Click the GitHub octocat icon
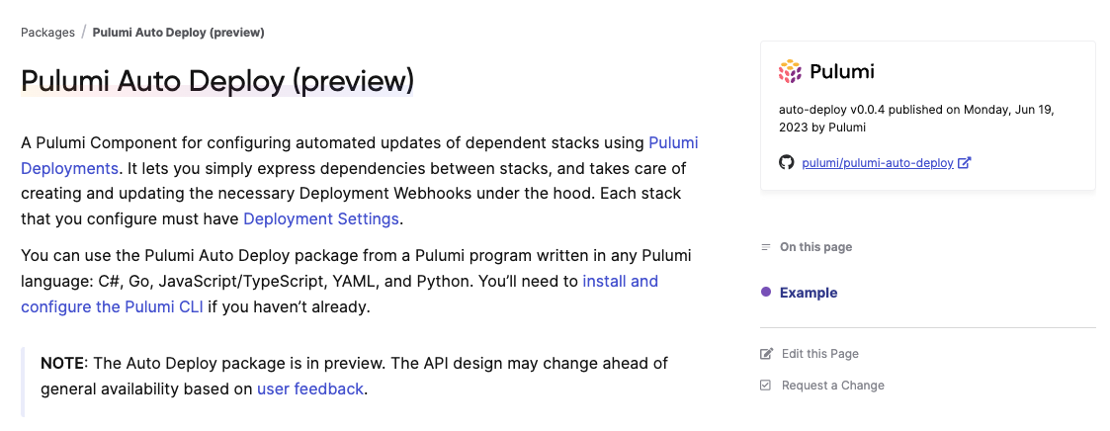Image resolution: width=1110 pixels, height=431 pixels. tap(786, 163)
